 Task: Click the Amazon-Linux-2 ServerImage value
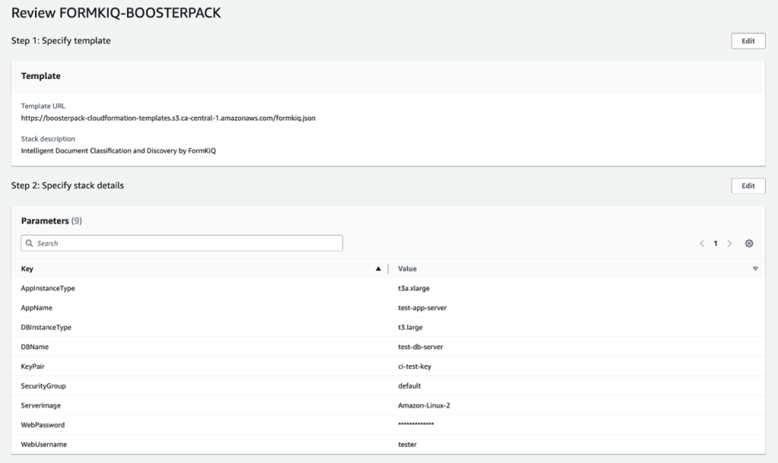pos(418,405)
